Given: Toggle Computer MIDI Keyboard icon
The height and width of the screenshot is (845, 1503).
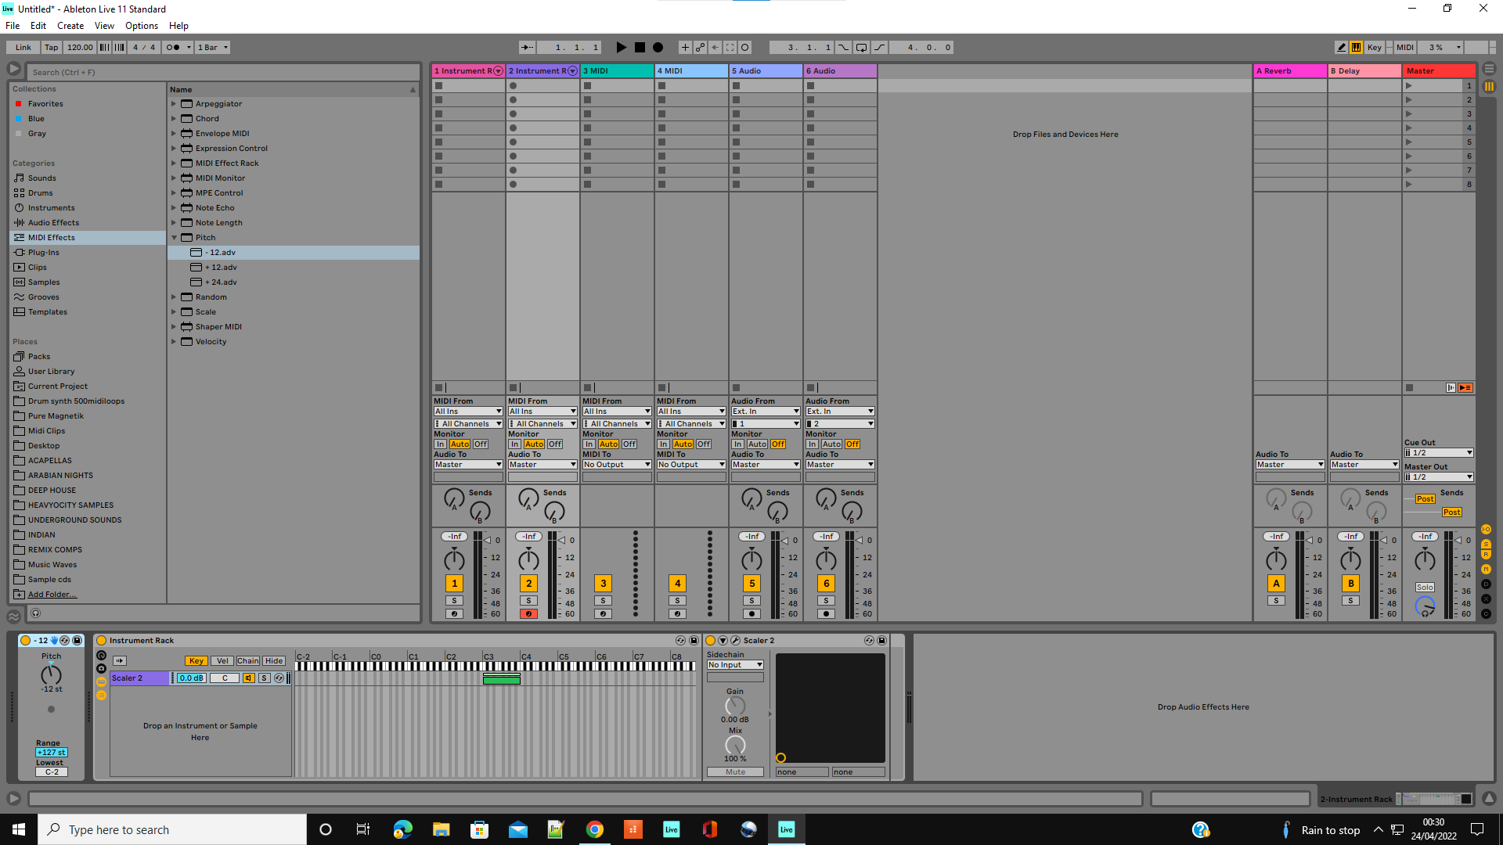Looking at the screenshot, I should click(x=1356, y=48).
